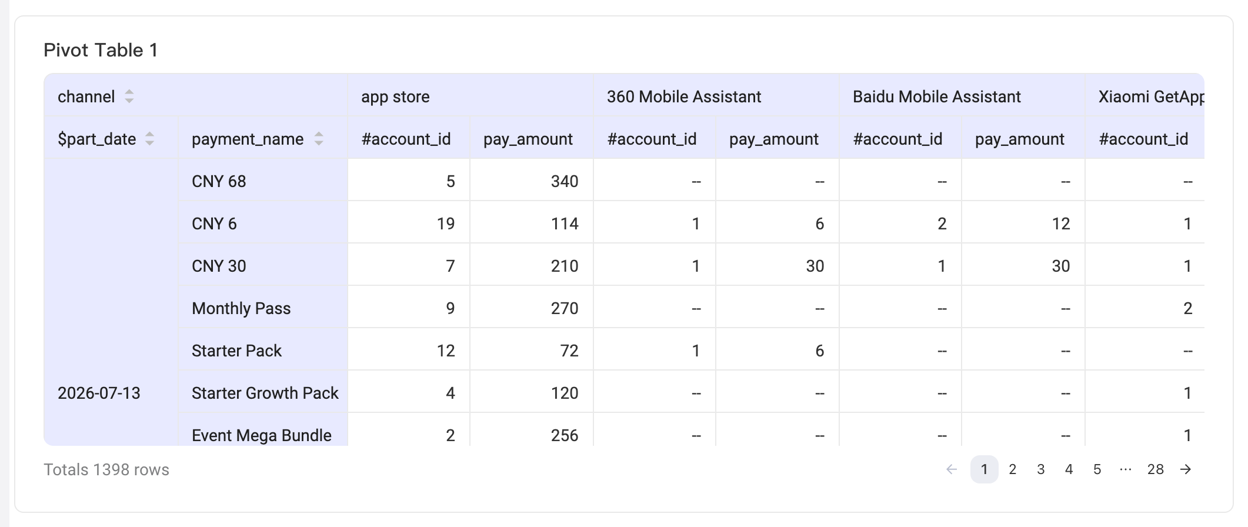Click the Xiaomi GetApp channel header
This screenshot has width=1248, height=527.
[1151, 96]
